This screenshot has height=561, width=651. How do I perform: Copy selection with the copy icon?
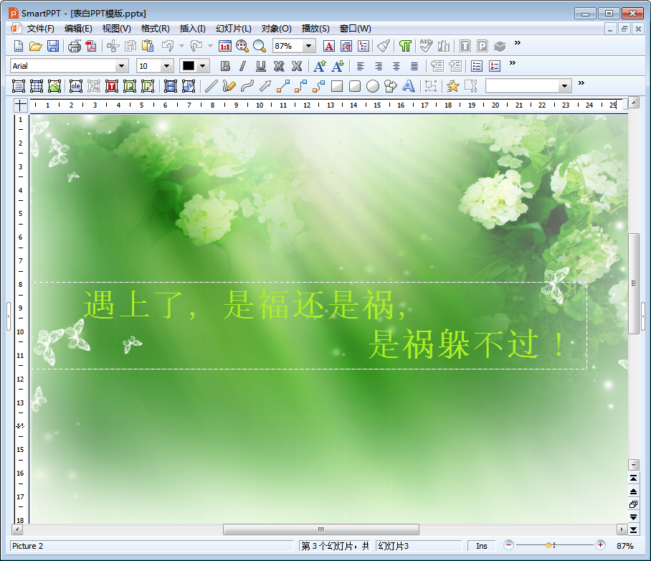(130, 46)
